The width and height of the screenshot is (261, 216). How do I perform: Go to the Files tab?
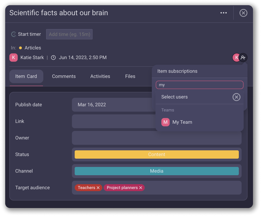point(130,76)
